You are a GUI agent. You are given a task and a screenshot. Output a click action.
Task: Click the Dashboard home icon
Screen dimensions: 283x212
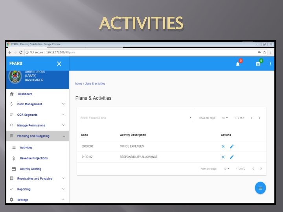12,94
